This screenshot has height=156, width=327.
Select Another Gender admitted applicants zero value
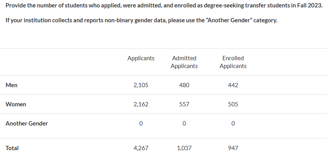184,124
